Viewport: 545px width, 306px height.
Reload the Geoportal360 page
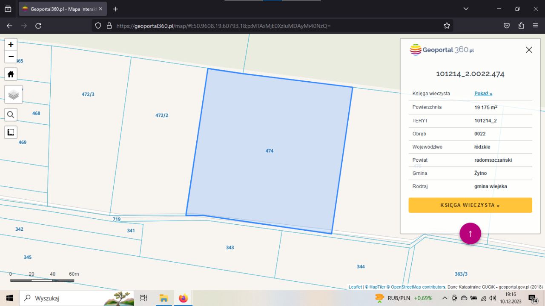[38, 26]
